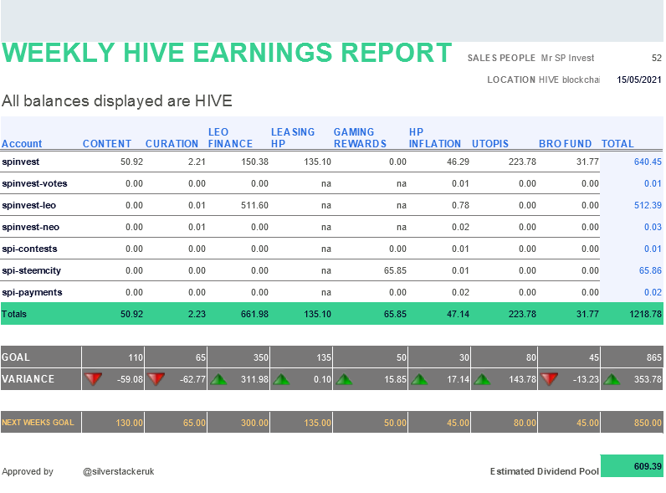Click the red down arrow in CURATION variance
This screenshot has height=493, width=666.
pos(156,379)
